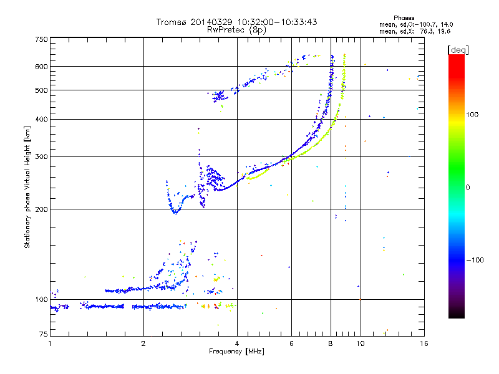Click the 'RwPretec (8p)' subtitle
The image size is (499, 374).
point(236,30)
